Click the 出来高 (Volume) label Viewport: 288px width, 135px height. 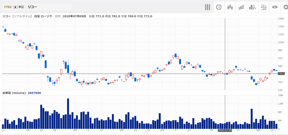15,93
